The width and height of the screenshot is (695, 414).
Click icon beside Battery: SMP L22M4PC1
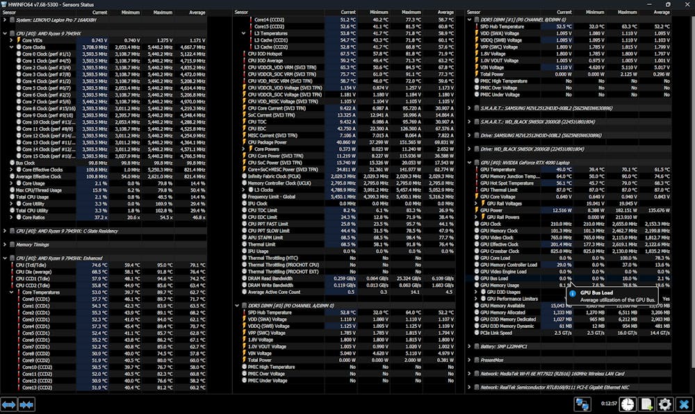(477, 347)
